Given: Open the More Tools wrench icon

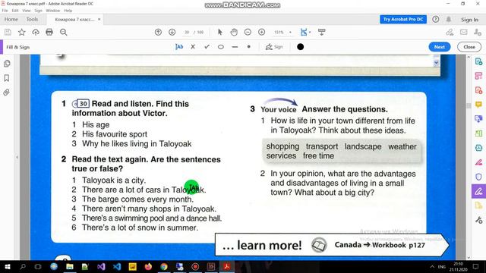Looking at the screenshot, I should coord(478,220).
